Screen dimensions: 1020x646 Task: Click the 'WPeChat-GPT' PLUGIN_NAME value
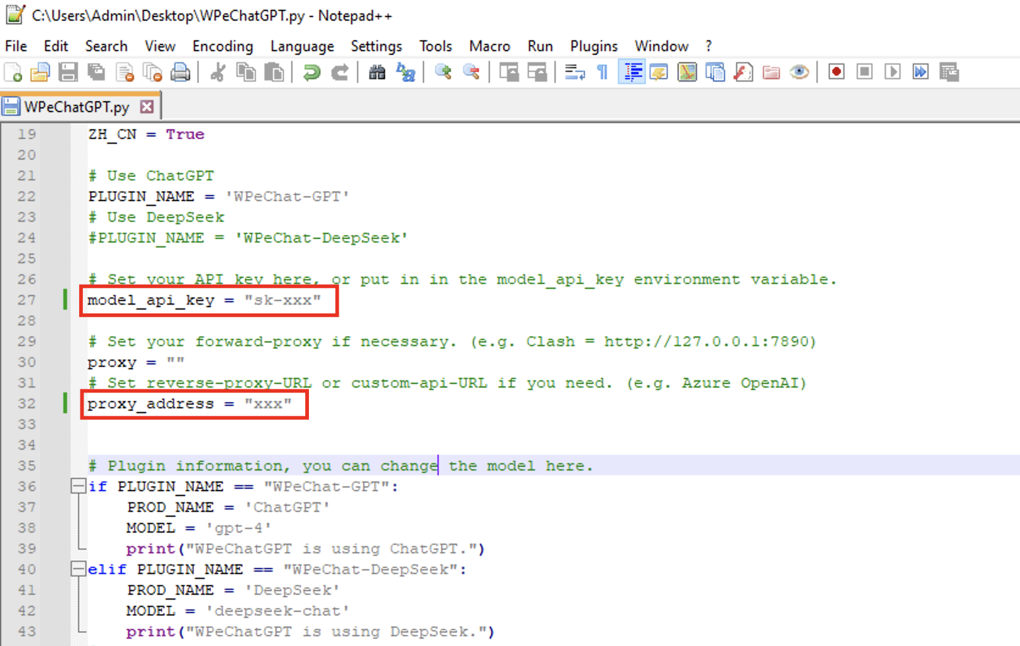click(x=287, y=196)
